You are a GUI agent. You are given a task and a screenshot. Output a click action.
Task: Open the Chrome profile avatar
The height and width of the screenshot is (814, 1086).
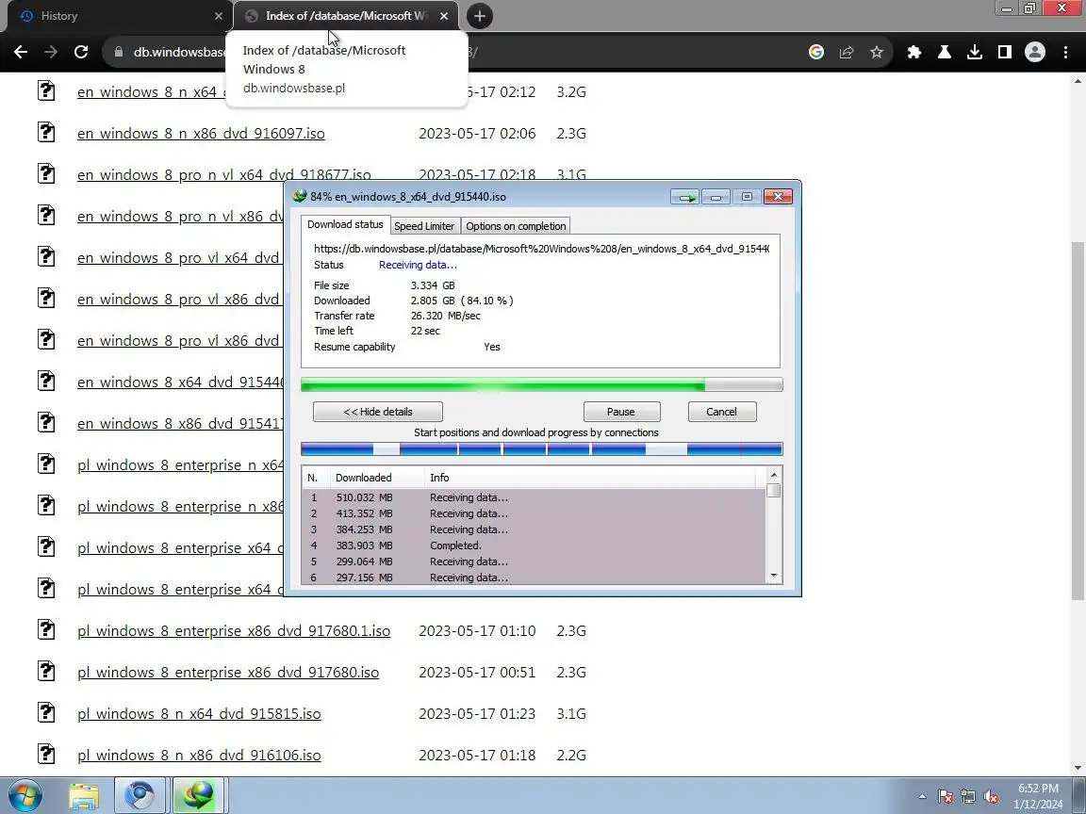1035,52
